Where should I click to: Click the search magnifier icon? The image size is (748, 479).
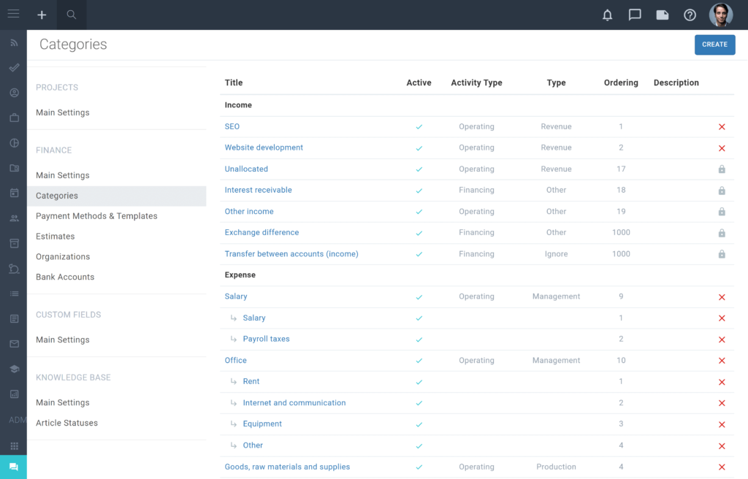click(x=72, y=15)
